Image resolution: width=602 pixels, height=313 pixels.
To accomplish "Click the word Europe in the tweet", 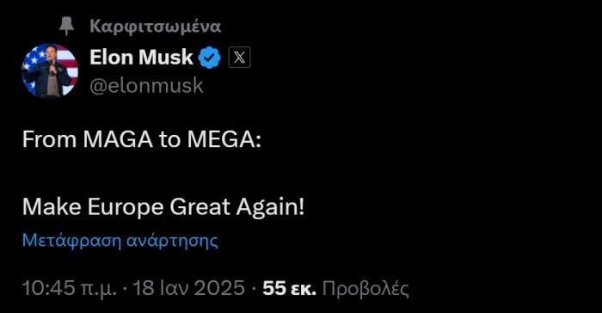I will 126,208.
